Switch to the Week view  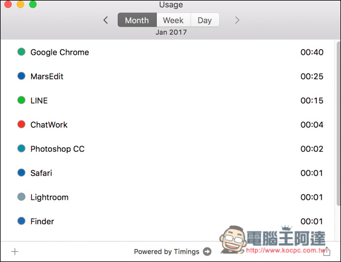[x=173, y=20]
